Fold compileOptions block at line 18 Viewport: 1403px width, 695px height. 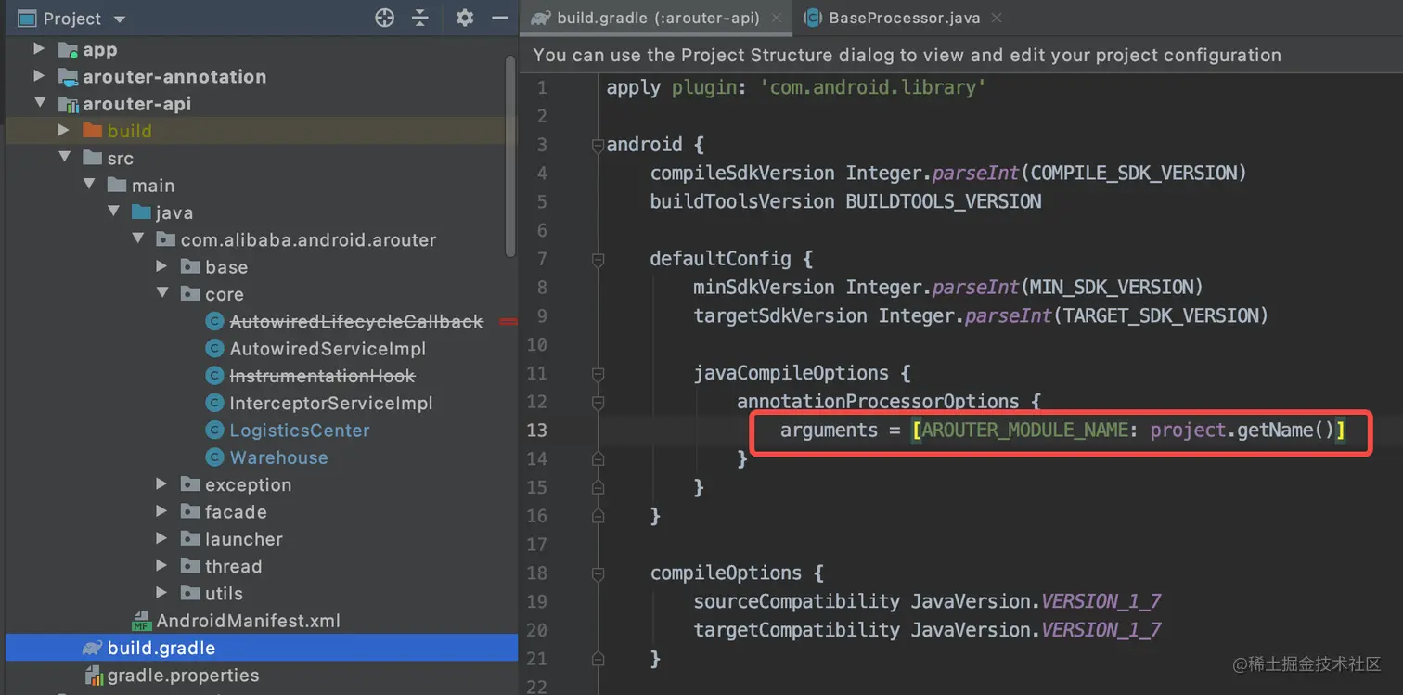pos(598,573)
